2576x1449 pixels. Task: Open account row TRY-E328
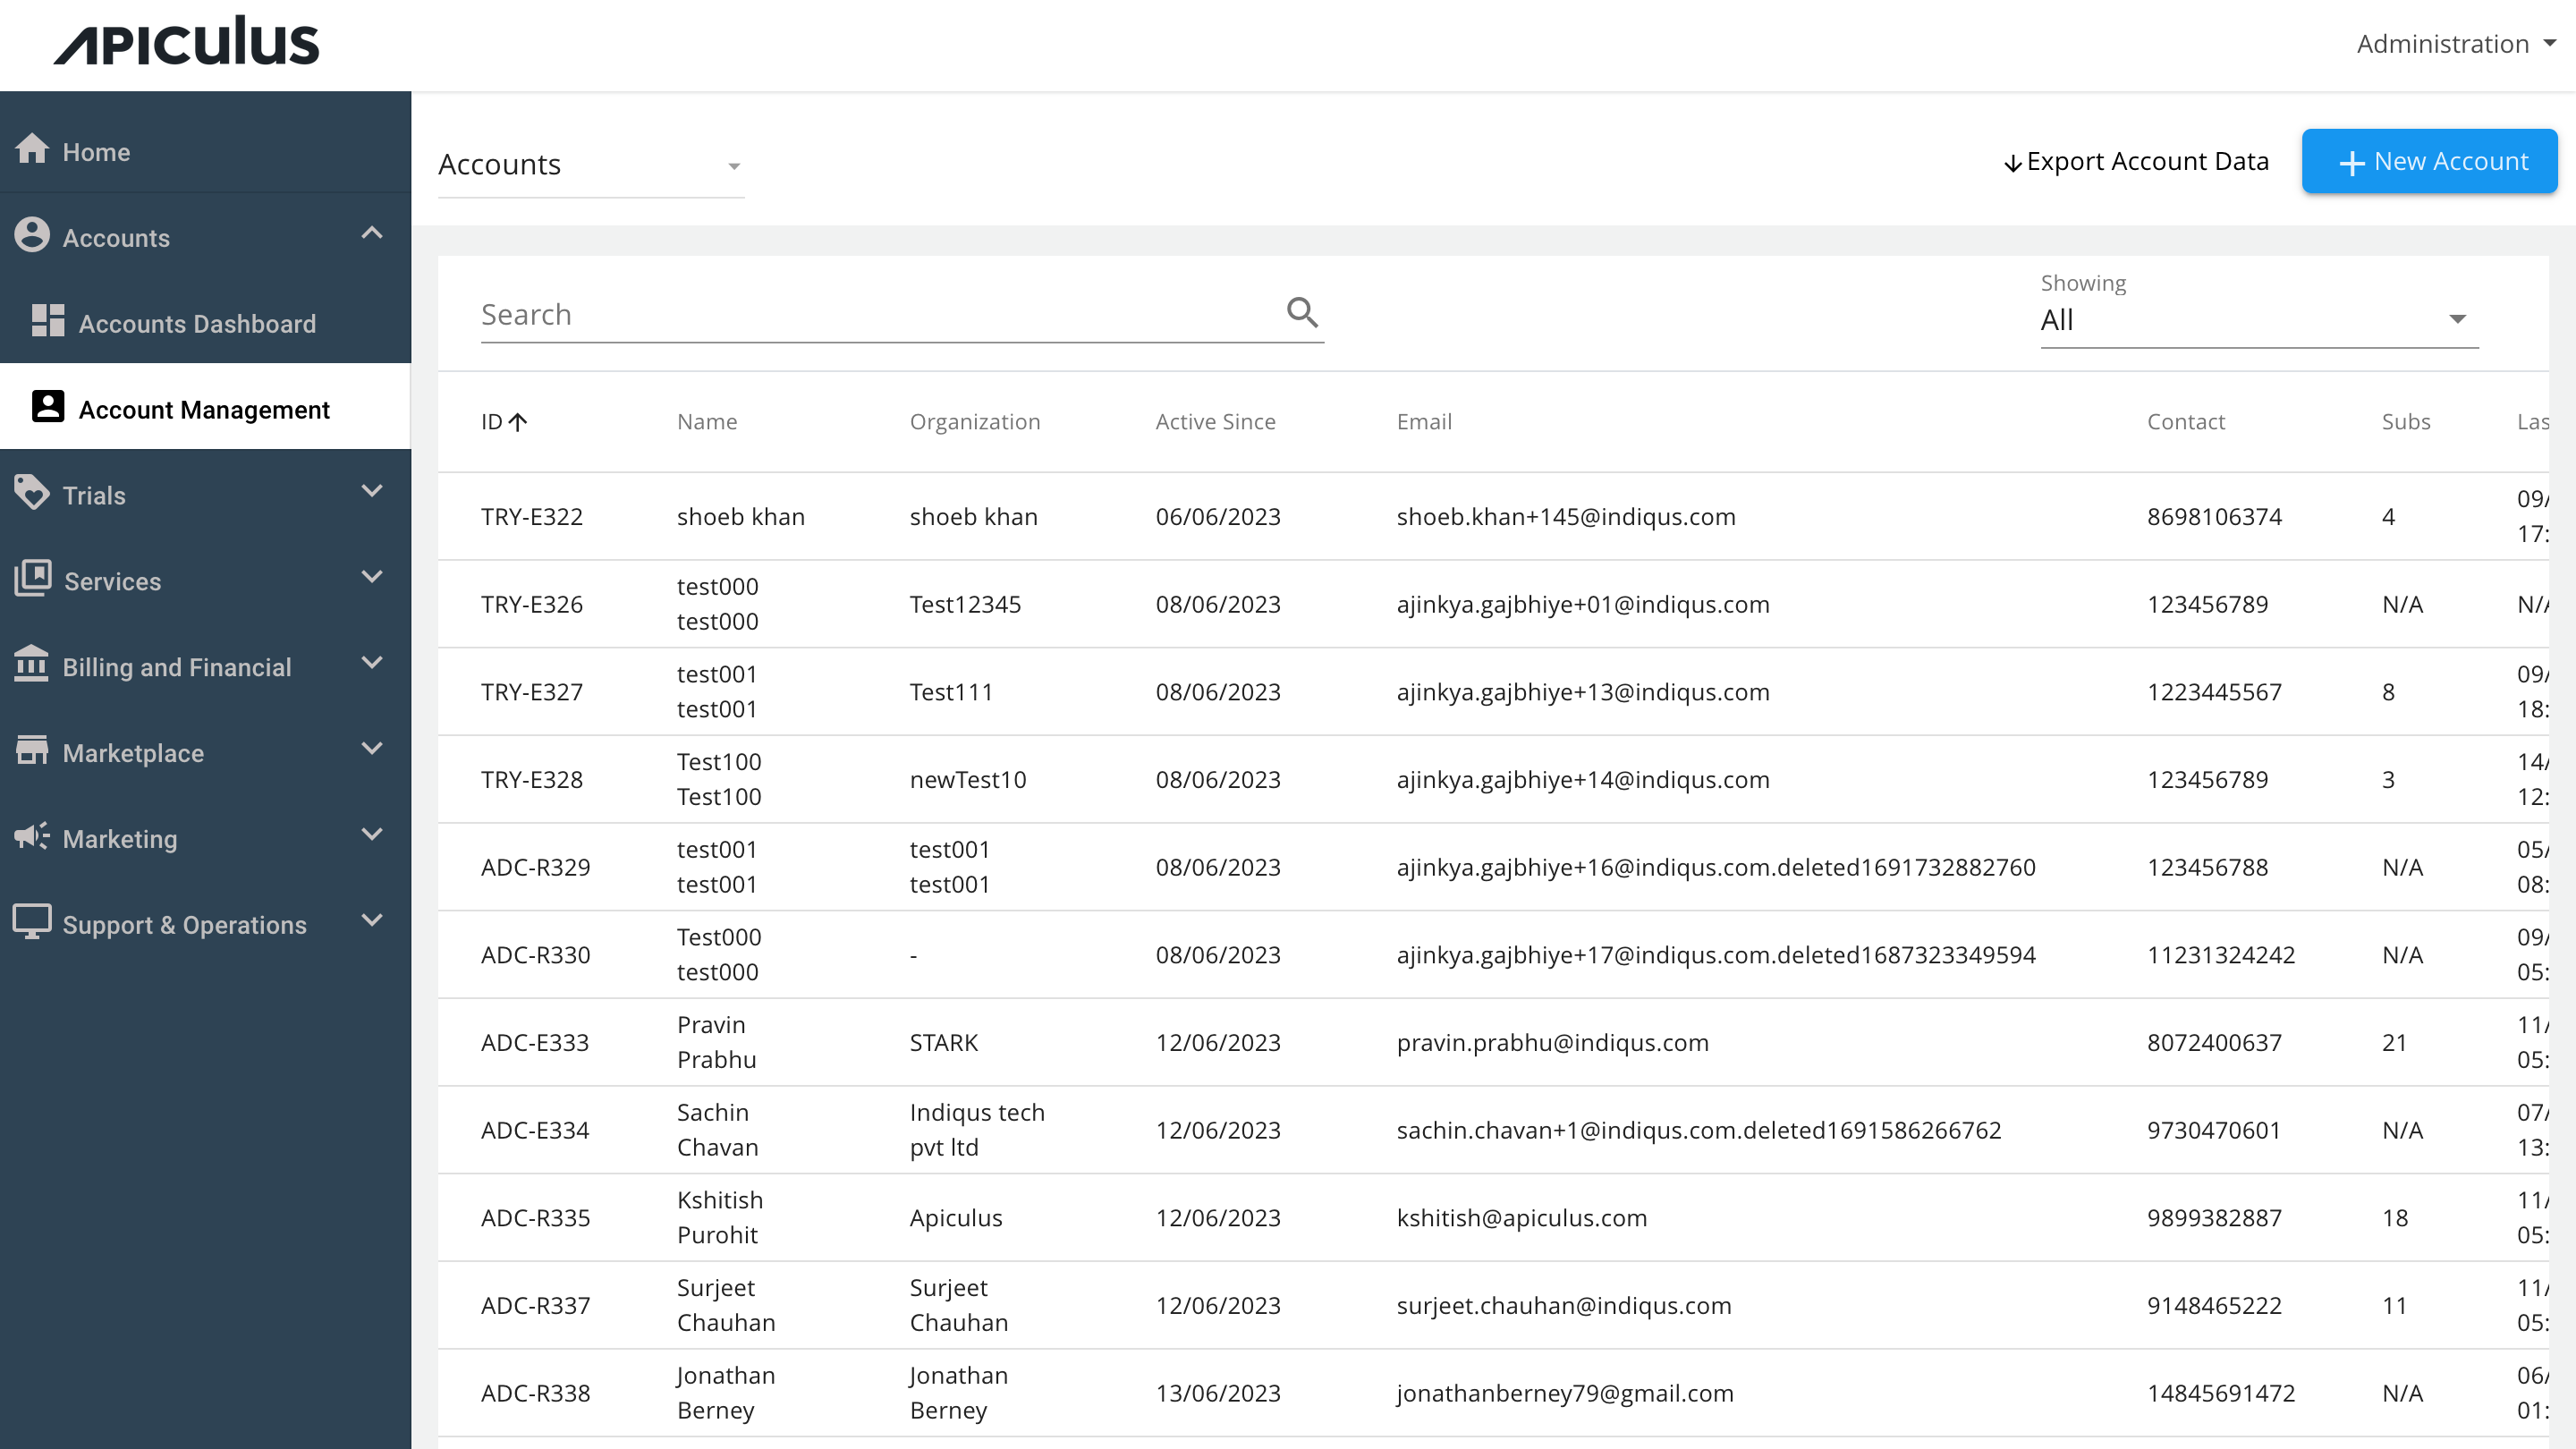[1493, 779]
